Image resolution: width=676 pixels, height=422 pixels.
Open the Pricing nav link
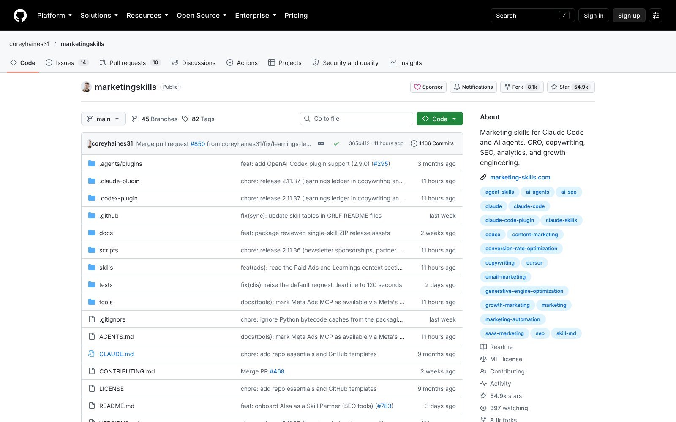[296, 15]
